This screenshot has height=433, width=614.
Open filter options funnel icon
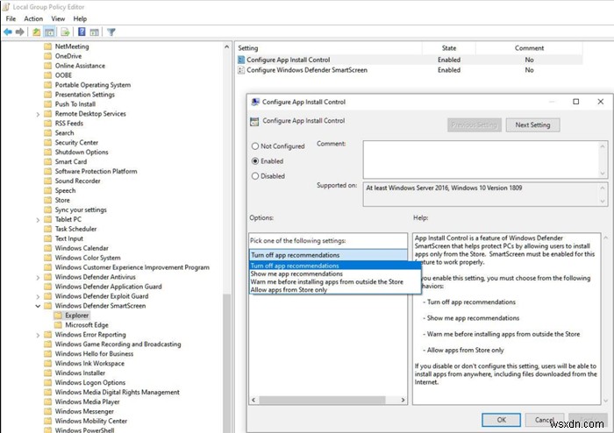click(111, 32)
